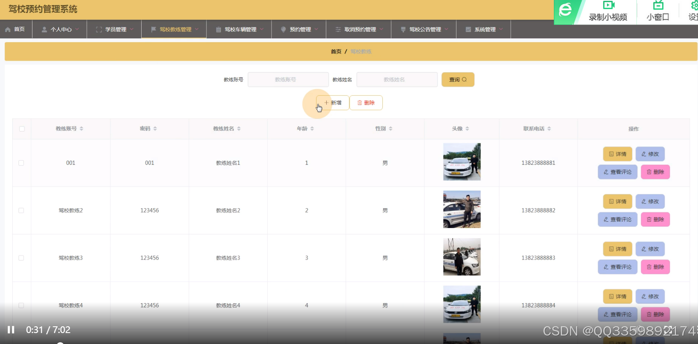Click the 删除 batch delete button above table
Image resolution: width=698 pixels, height=344 pixels.
click(366, 103)
